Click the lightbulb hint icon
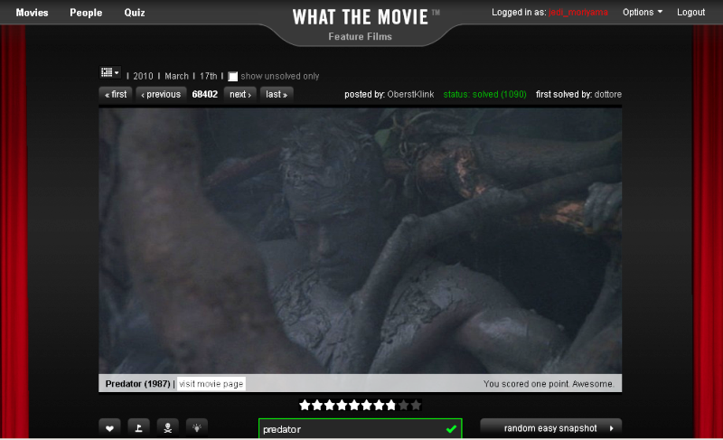The height and width of the screenshot is (440, 723). tap(197, 428)
